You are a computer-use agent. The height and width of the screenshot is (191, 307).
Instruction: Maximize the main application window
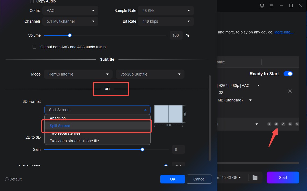click(291, 6)
